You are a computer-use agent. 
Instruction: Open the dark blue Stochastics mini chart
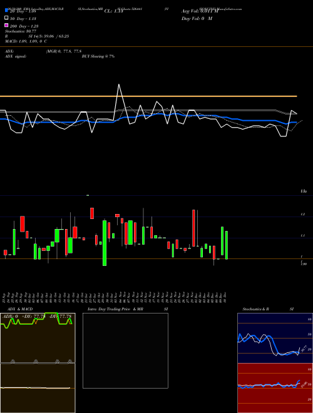275,338
